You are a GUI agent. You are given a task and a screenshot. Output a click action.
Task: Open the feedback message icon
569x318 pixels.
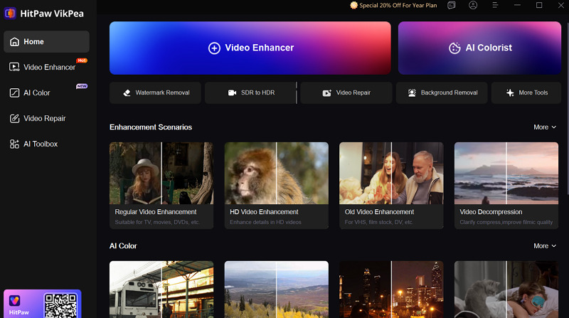(452, 6)
